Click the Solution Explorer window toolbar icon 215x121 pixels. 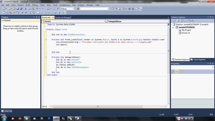tap(112, 9)
